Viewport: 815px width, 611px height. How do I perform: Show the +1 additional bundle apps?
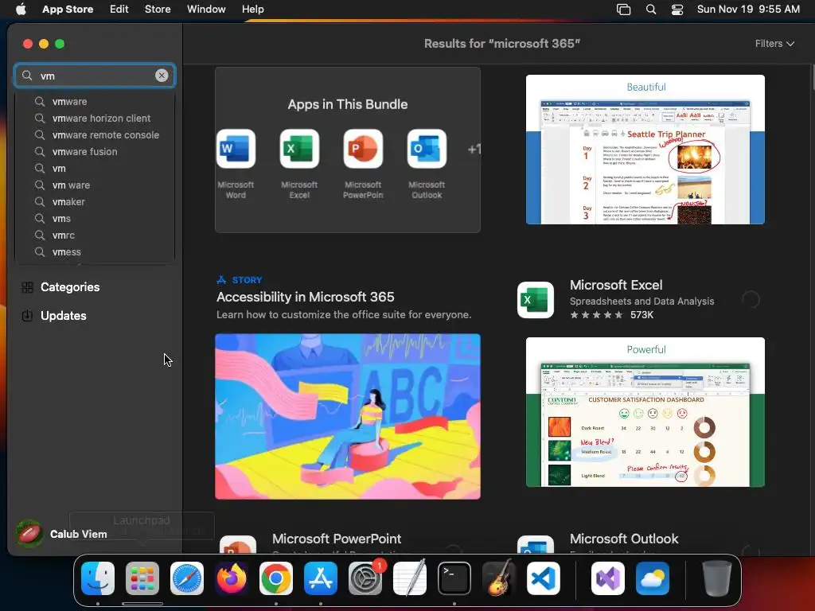click(474, 149)
